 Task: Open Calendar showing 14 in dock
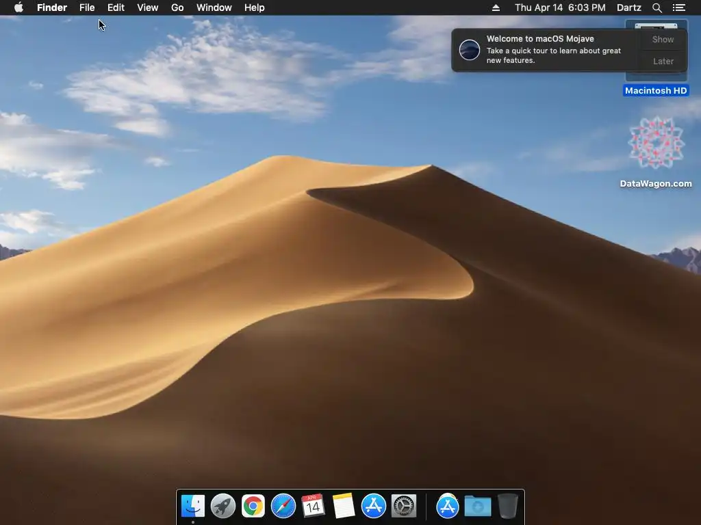coord(313,507)
